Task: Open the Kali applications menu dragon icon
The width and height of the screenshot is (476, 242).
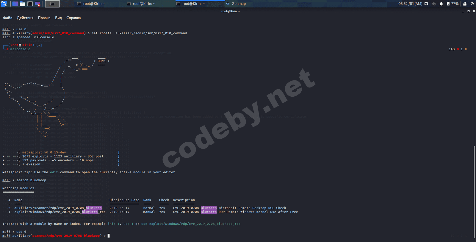Action: [x=4, y=4]
